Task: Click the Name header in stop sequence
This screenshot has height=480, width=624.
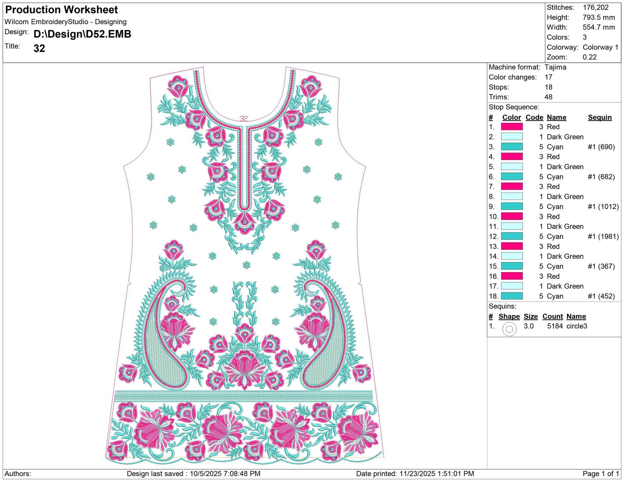Action: (557, 117)
